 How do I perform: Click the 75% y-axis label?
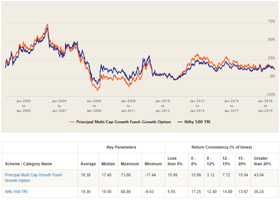pos(271,21)
